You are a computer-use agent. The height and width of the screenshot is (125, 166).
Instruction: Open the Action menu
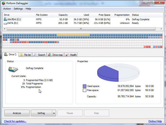7,9
